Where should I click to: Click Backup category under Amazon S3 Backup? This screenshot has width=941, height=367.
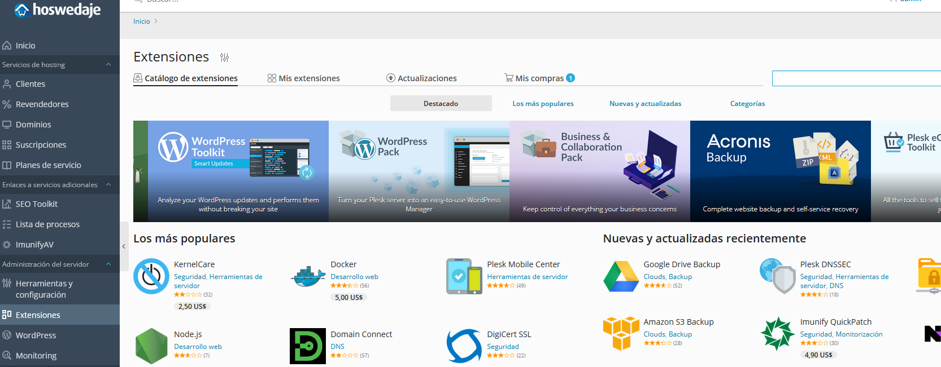680,334
